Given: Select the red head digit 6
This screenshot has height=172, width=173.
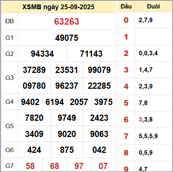Looking at the screenshot, I should 126,120.
